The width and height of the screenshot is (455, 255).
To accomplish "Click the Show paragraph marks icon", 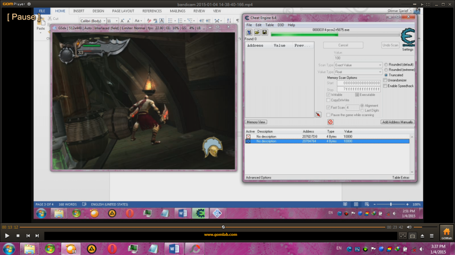I will pos(238,21).
